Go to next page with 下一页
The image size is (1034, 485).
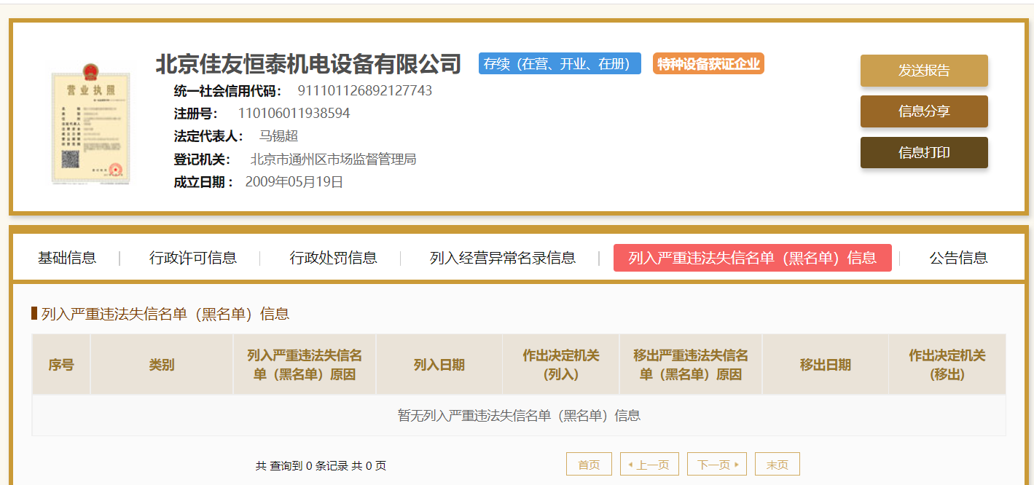click(717, 465)
